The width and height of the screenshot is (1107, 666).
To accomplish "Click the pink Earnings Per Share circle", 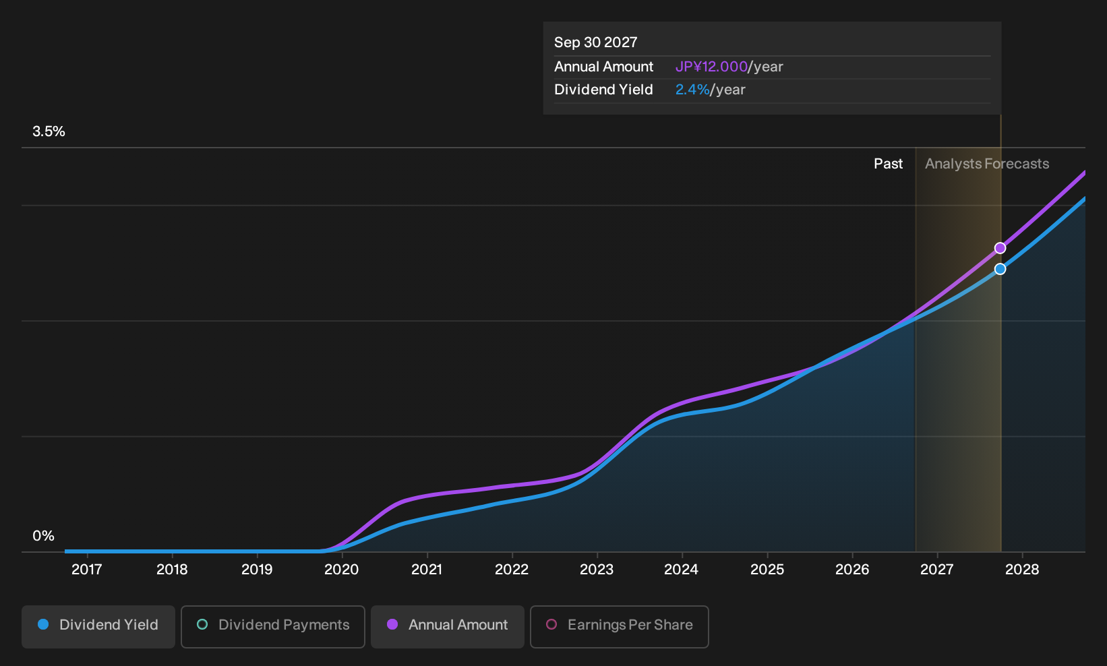I will 551,624.
